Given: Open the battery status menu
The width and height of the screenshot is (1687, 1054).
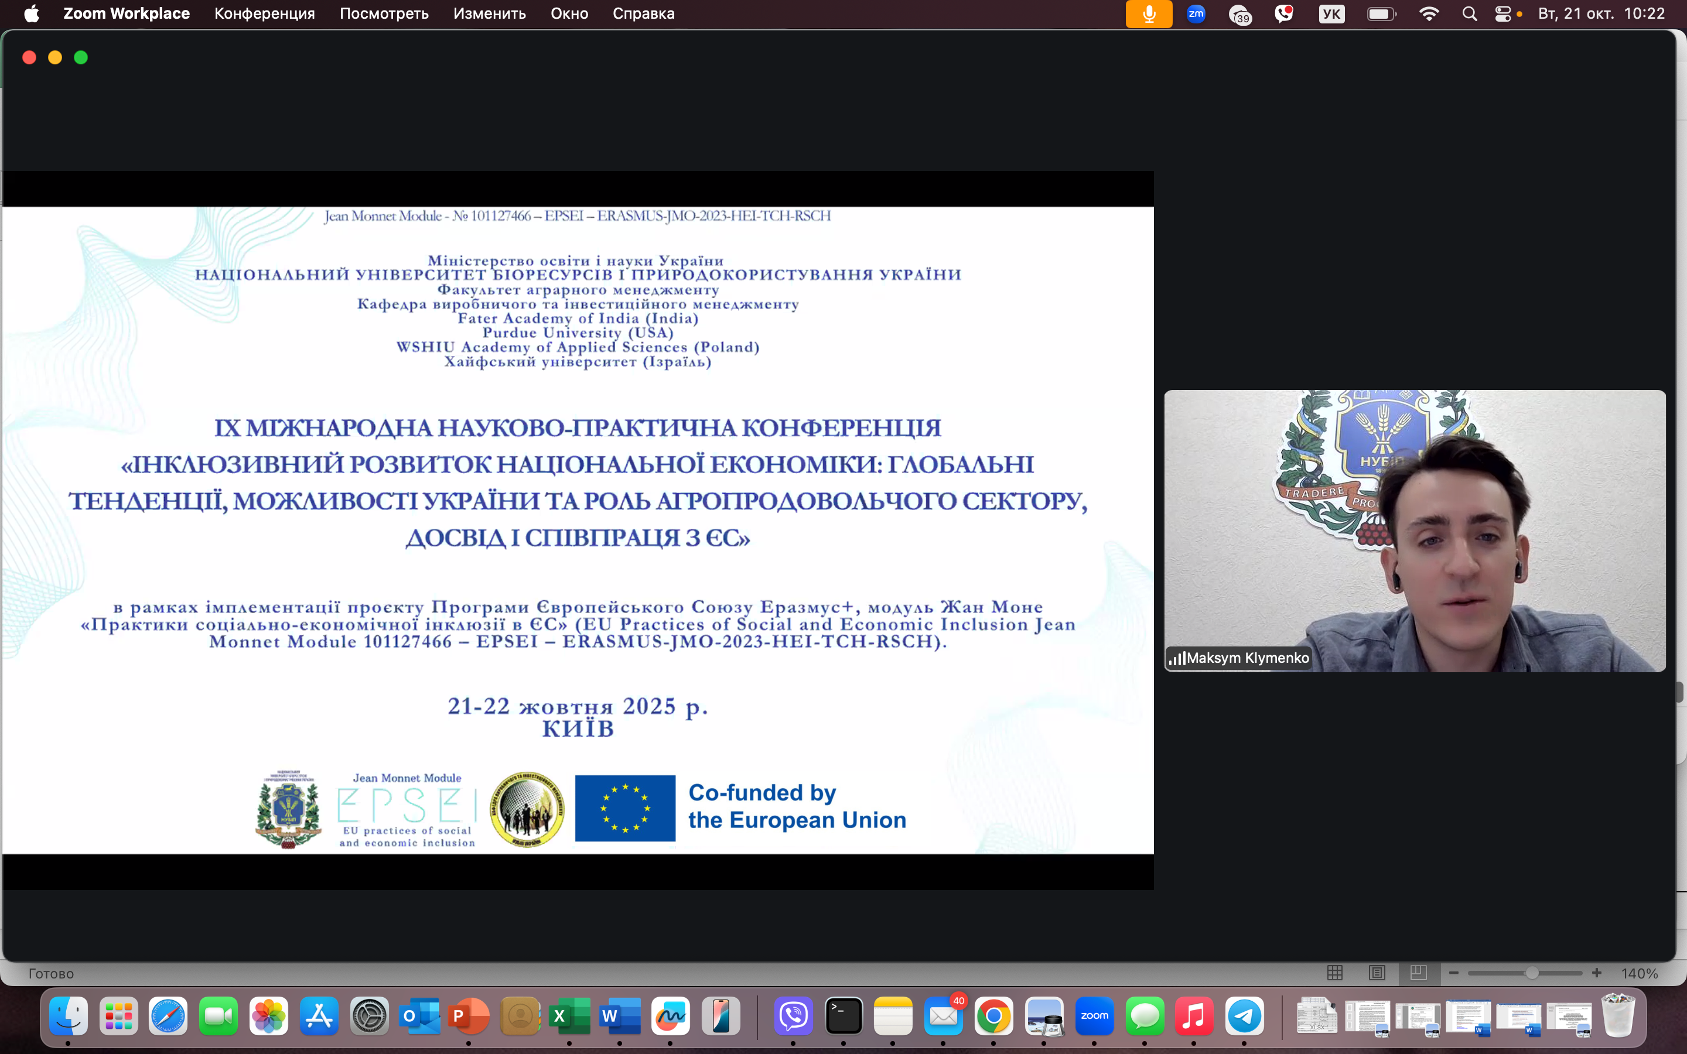Looking at the screenshot, I should coord(1381,14).
